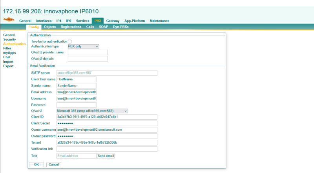Viewport: 314px width, 173px height.
Task: Select the Tenant ID input field
Action: (x=107, y=142)
